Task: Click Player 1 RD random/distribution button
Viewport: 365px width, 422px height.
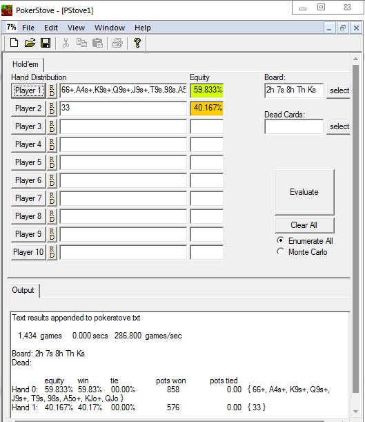Action: [52, 90]
